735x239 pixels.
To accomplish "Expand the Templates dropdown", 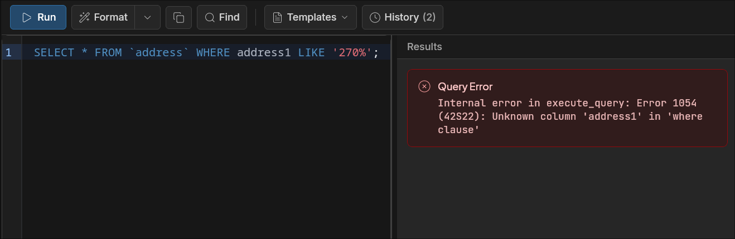I will pyautogui.click(x=310, y=17).
